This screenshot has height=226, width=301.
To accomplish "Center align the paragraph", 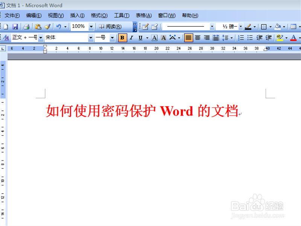I will [x=198, y=38].
